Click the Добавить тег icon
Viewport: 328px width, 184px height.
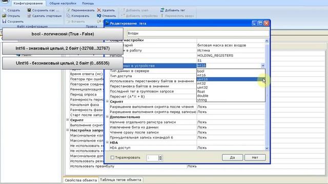point(162,10)
